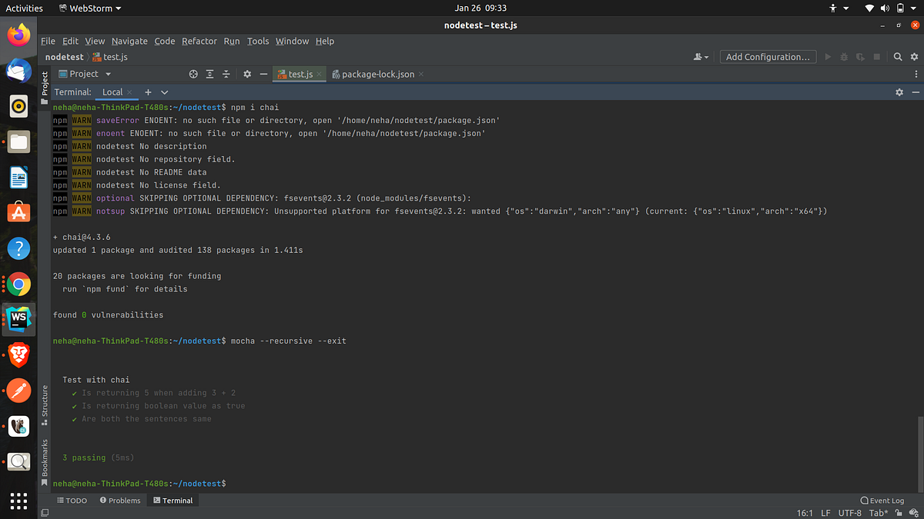Switch to test.js editor tab
This screenshot has height=519, width=924.
point(300,75)
